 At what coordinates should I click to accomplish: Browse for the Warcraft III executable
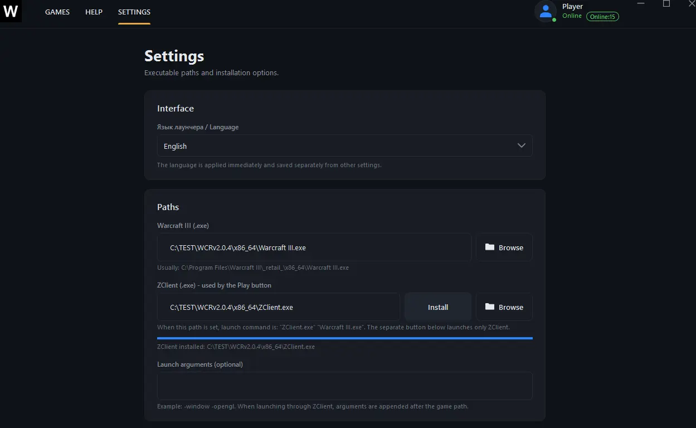tap(504, 247)
